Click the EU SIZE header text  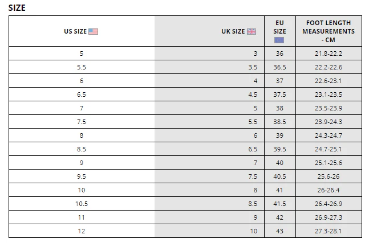pyautogui.click(x=279, y=27)
